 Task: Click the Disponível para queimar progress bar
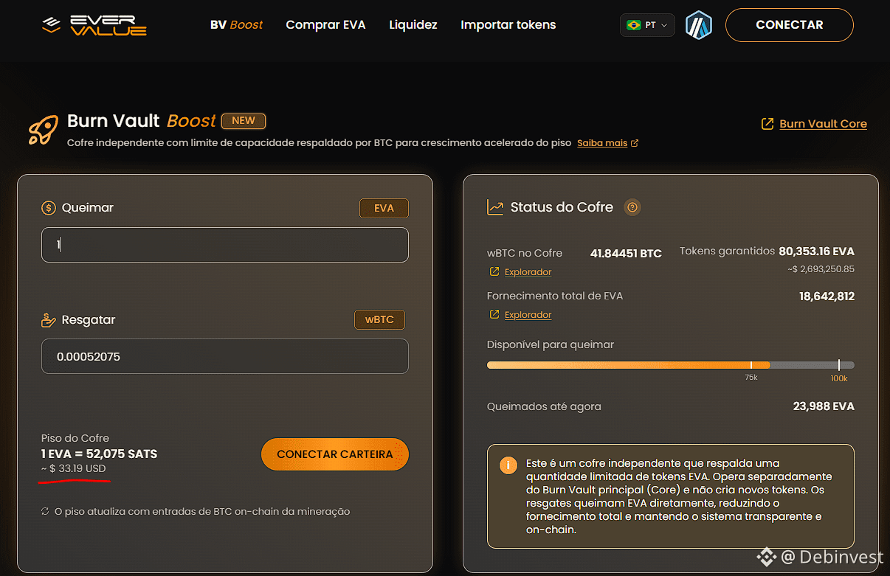(x=671, y=365)
